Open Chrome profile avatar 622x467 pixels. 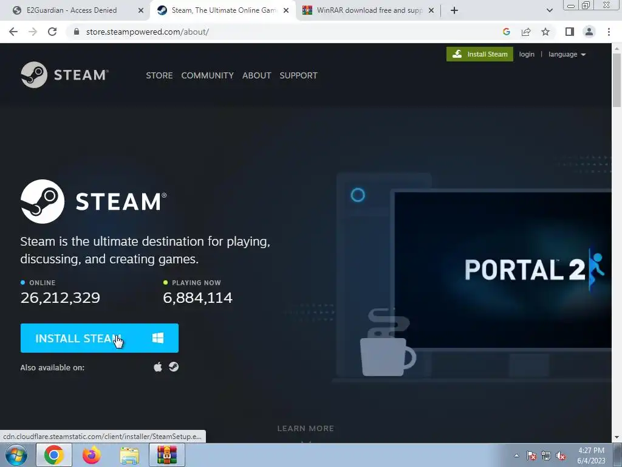coord(589,32)
